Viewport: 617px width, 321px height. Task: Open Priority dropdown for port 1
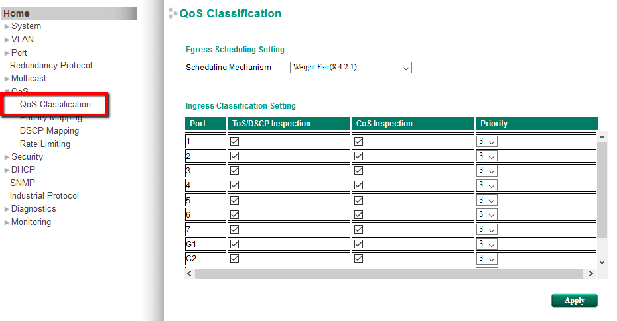click(x=487, y=142)
